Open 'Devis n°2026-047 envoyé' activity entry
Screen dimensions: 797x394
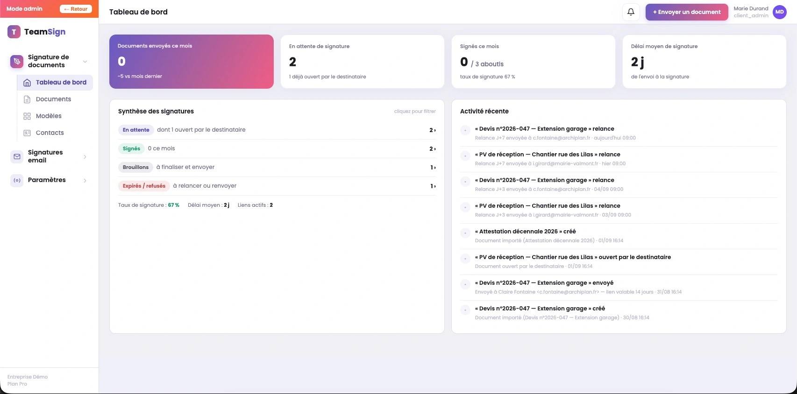[x=619, y=288]
